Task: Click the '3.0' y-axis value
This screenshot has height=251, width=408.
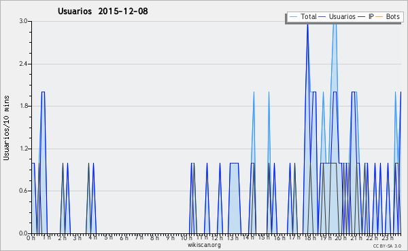Action: [x=23, y=21]
